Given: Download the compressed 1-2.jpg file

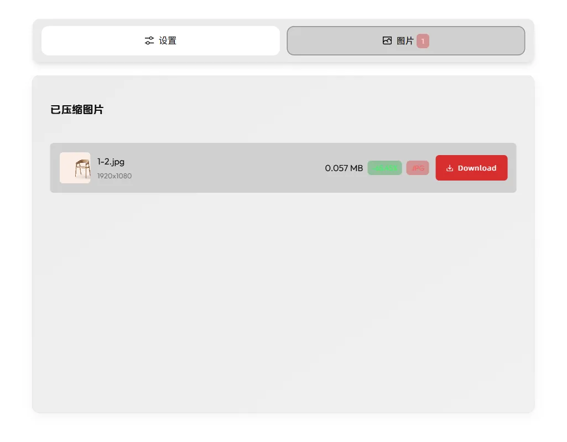Looking at the screenshot, I should tap(471, 168).
